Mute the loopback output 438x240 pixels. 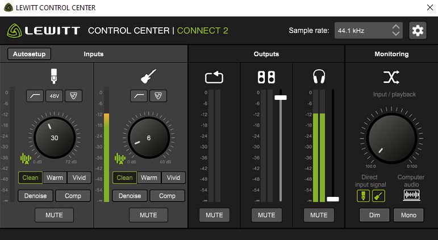pyautogui.click(x=214, y=215)
